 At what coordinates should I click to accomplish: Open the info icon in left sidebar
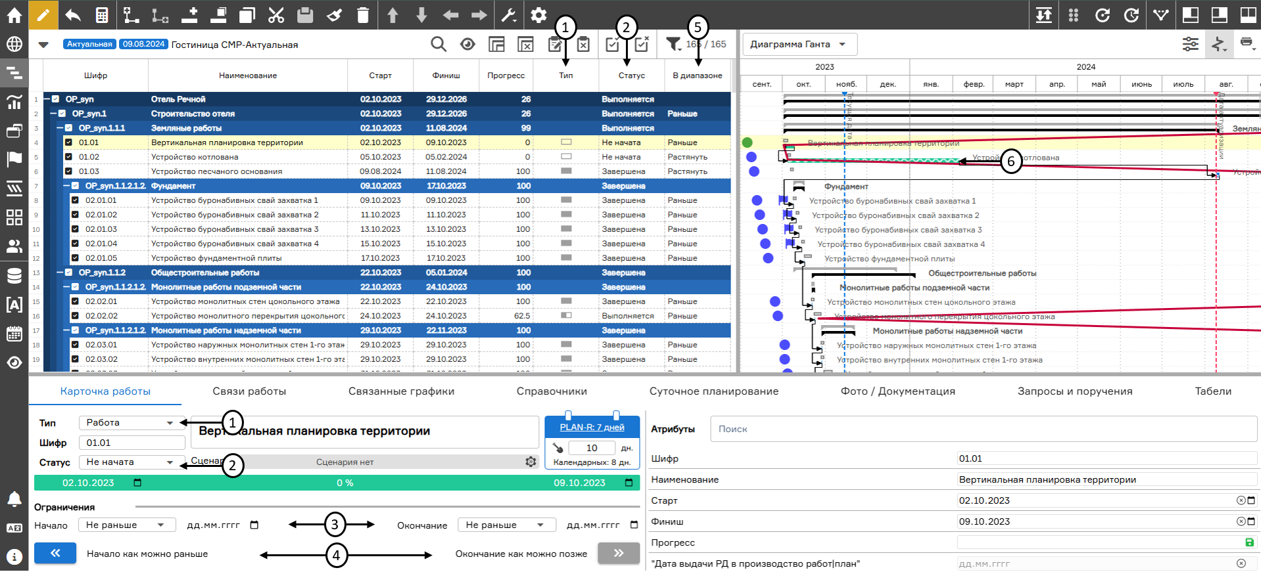[14, 557]
